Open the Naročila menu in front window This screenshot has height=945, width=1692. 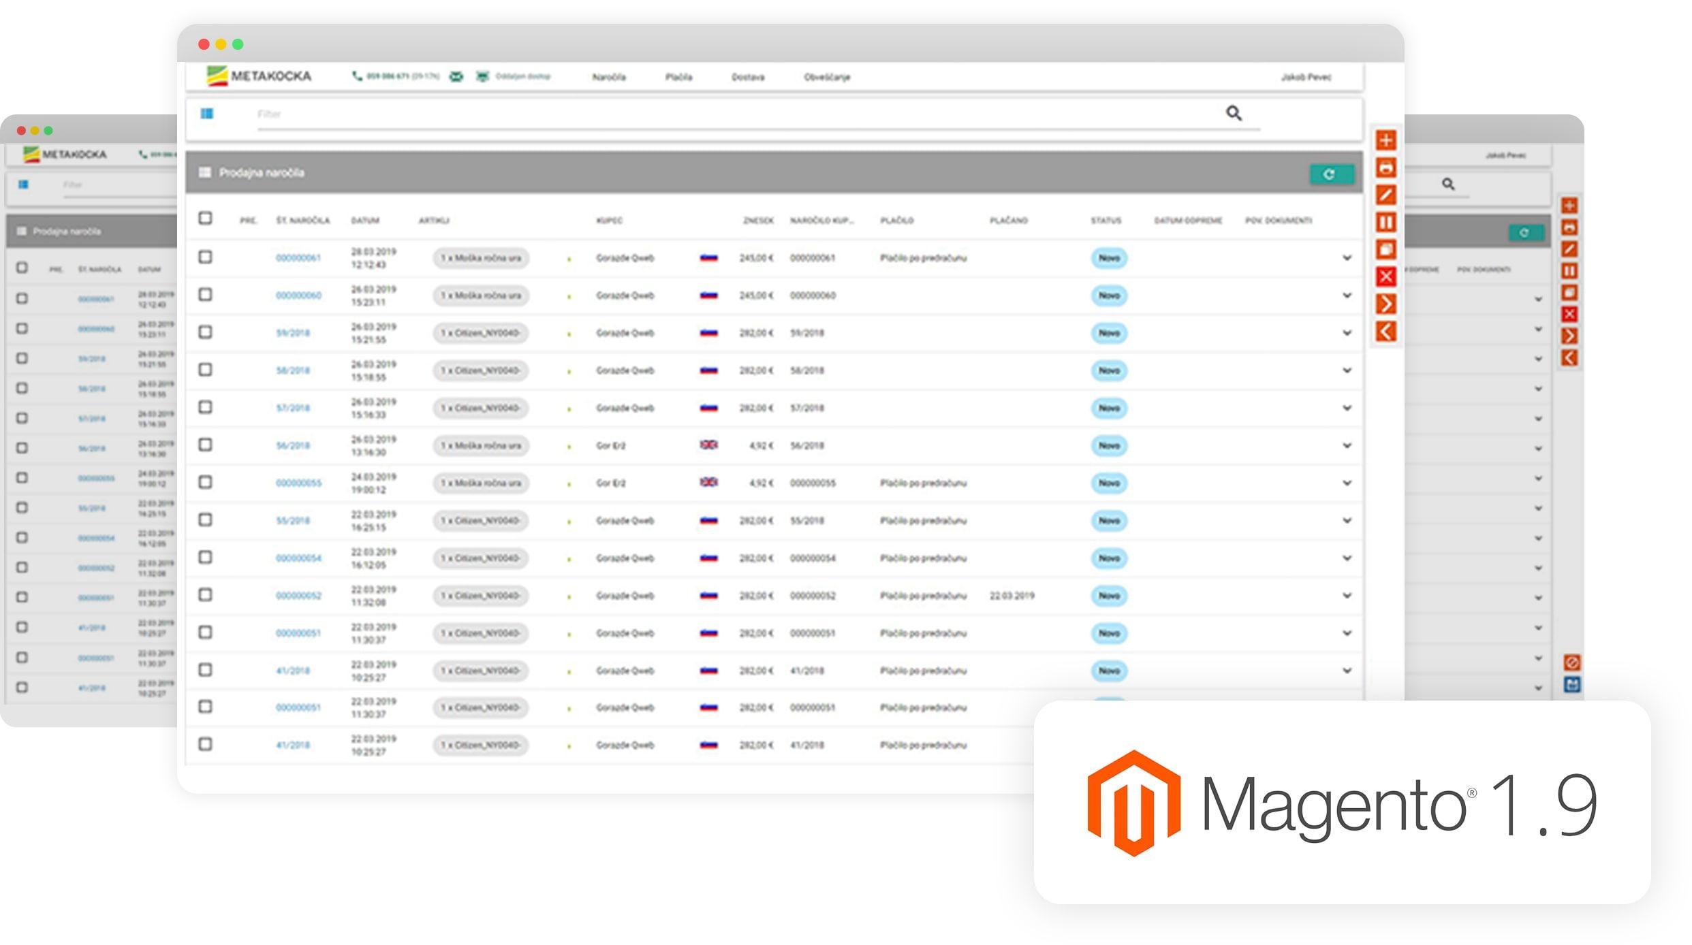click(x=609, y=77)
